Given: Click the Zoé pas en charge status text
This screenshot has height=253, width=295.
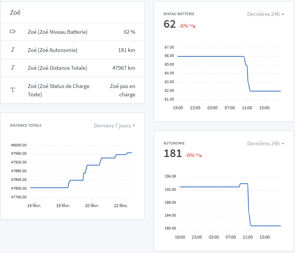Looking at the screenshot, I should 122,90.
